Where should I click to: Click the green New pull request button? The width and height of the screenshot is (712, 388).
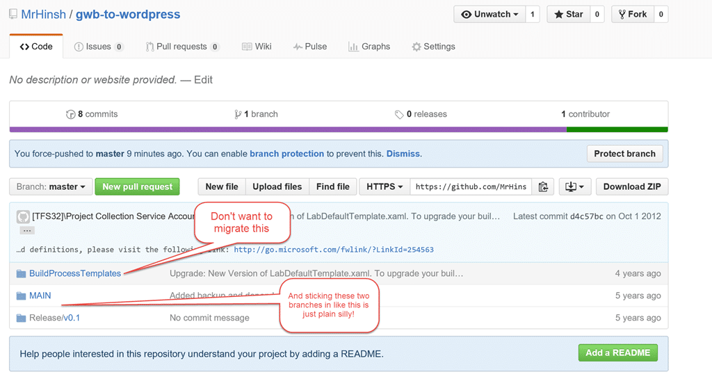coord(137,187)
